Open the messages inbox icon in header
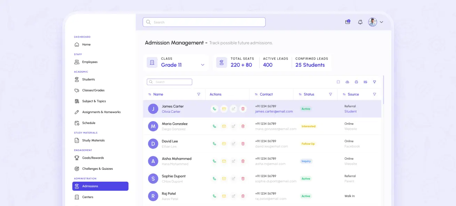The height and width of the screenshot is (206, 456). [x=347, y=22]
